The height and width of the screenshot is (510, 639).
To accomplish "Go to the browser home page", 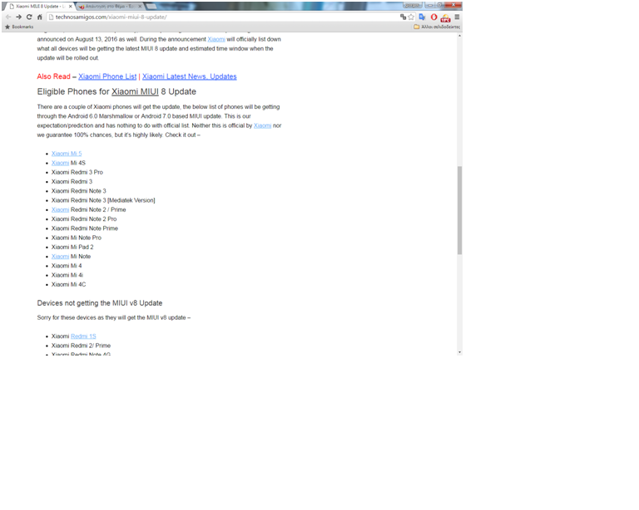I will pos(40,17).
